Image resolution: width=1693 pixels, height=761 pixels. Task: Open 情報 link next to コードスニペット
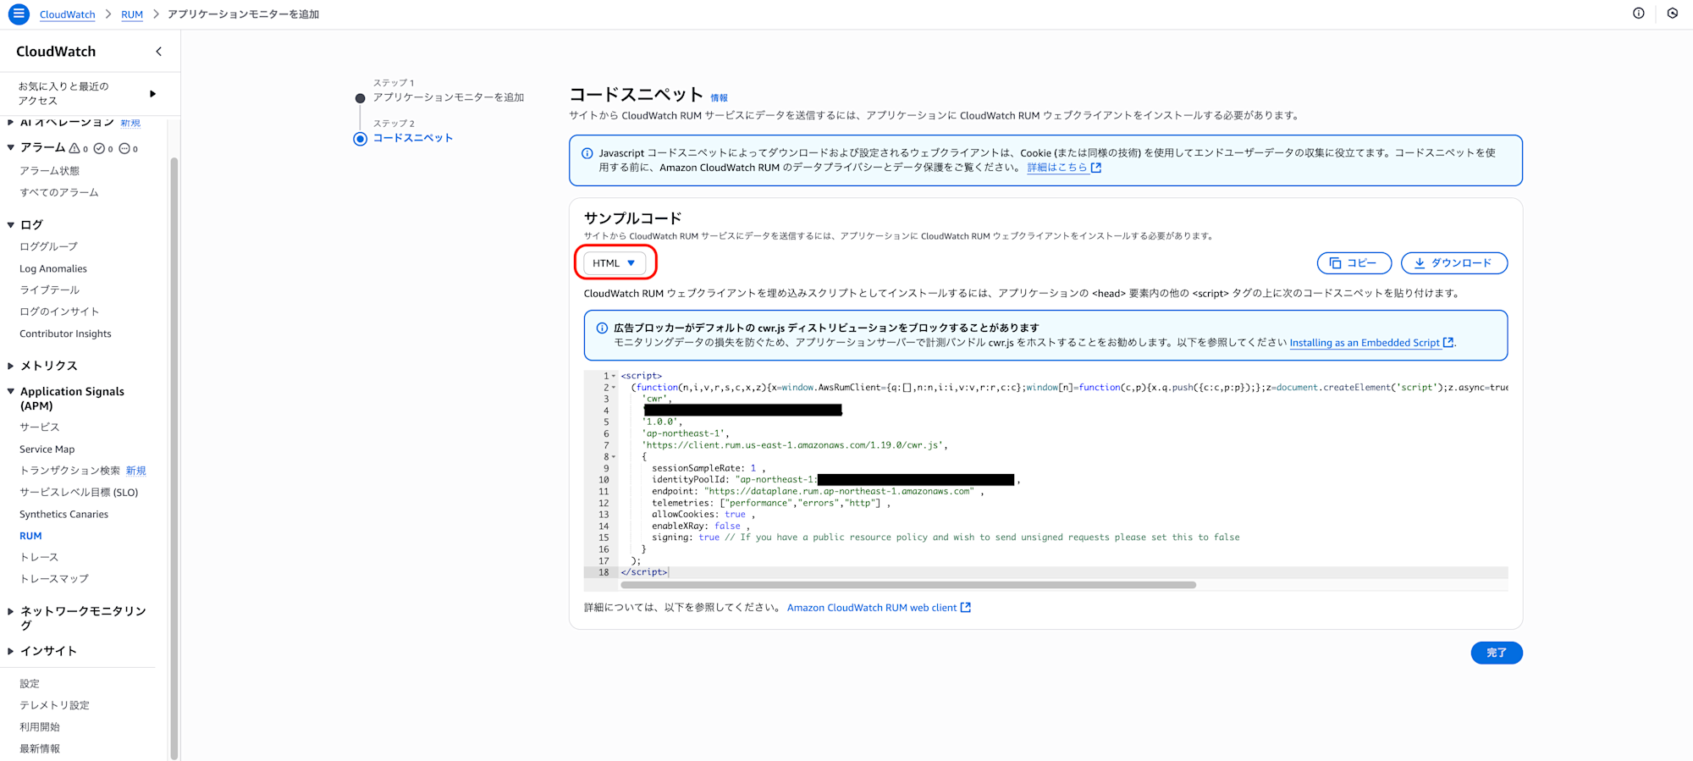tap(719, 98)
